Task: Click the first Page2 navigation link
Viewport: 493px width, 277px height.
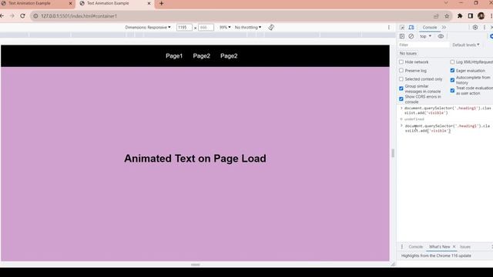Action: point(202,56)
